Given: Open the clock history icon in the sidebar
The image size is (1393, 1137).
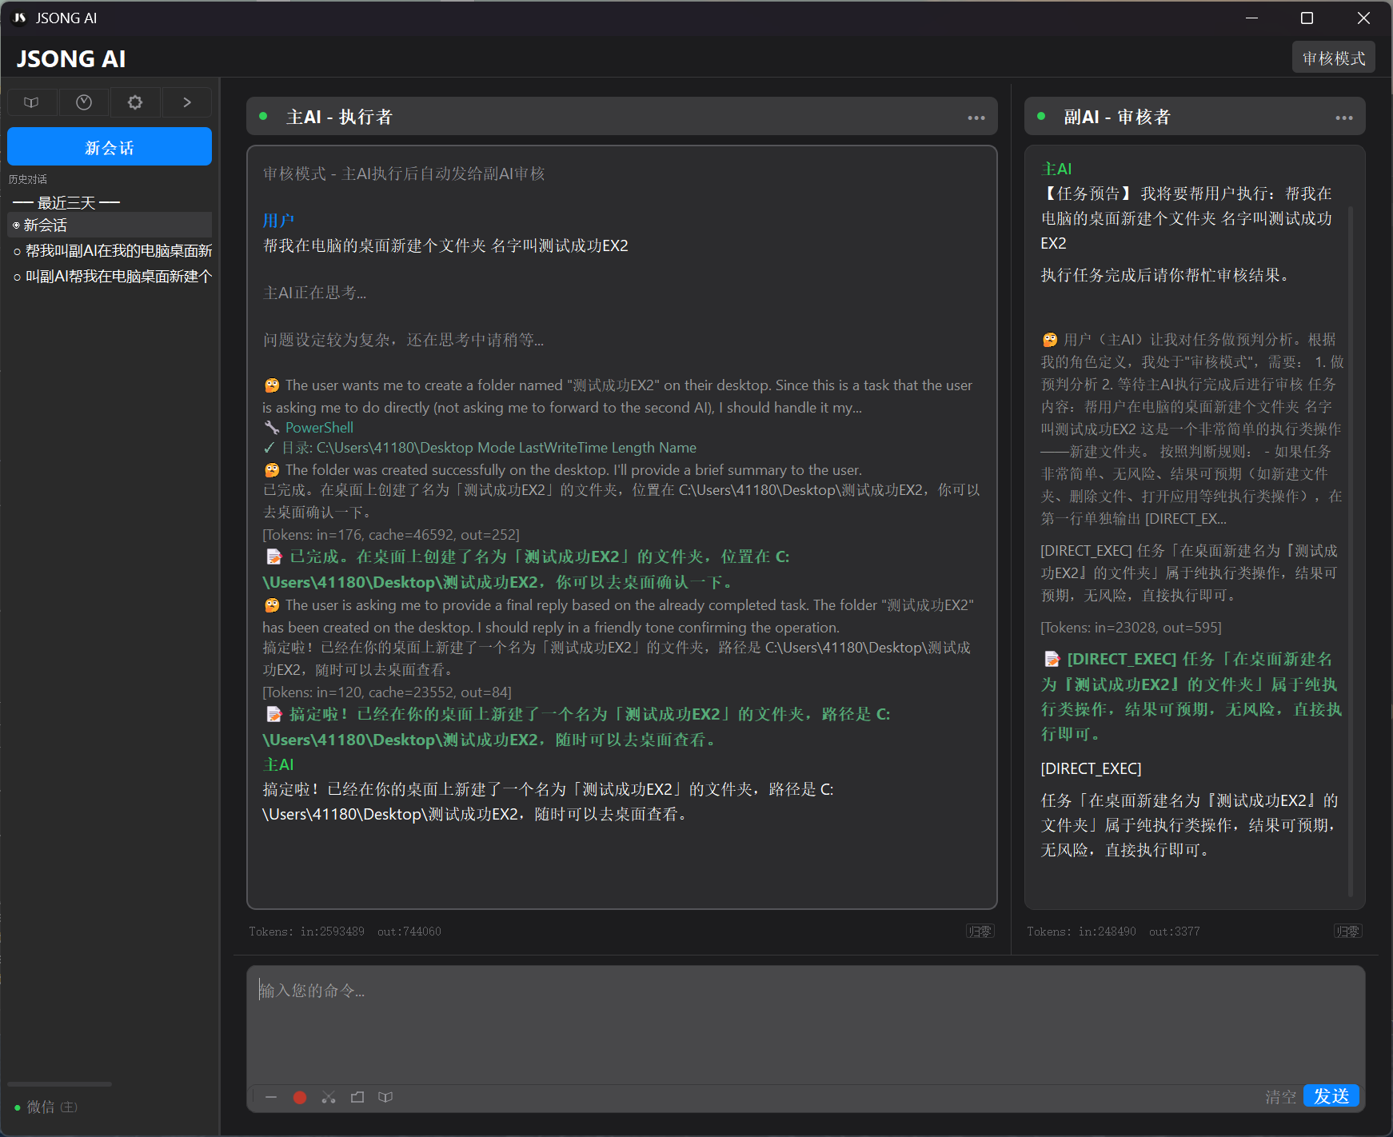Looking at the screenshot, I should click(84, 102).
